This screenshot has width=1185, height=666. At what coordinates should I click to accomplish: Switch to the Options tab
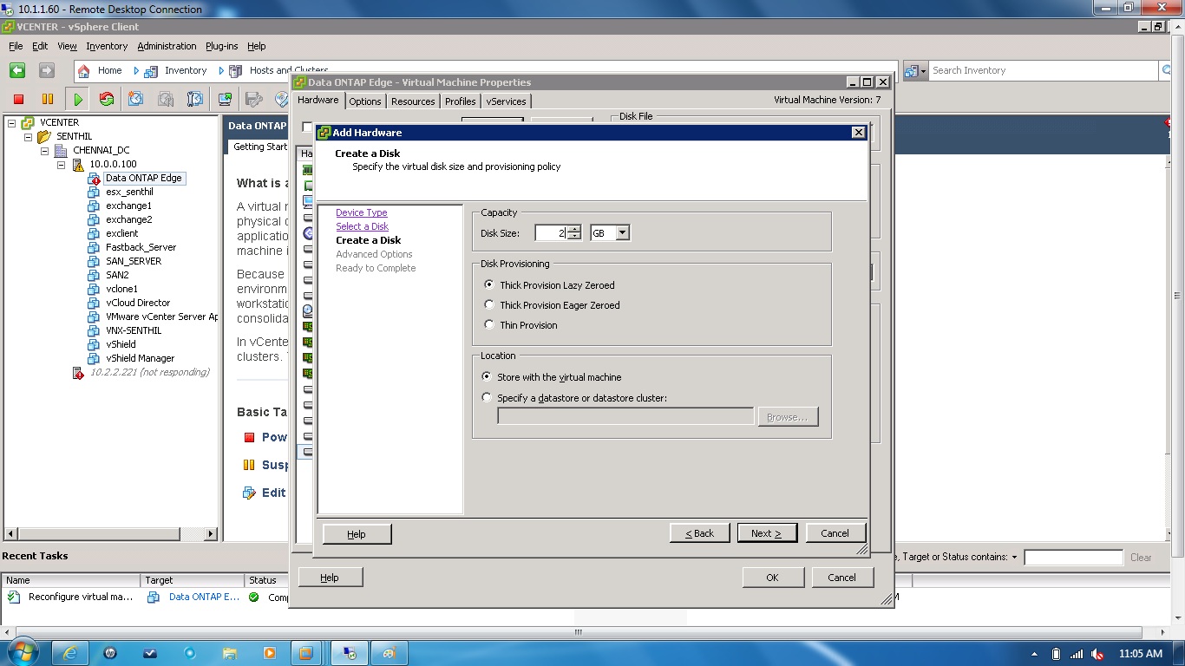pyautogui.click(x=365, y=101)
